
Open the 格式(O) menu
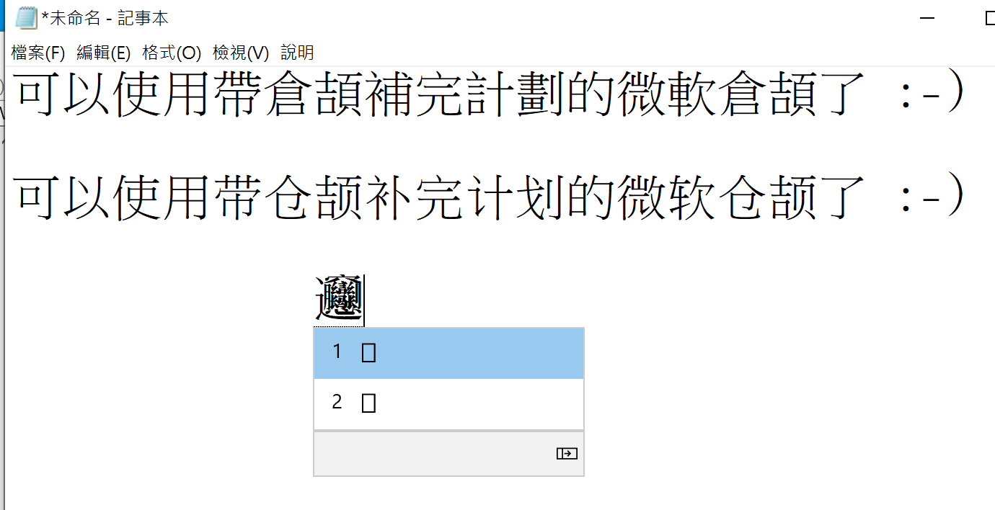click(172, 53)
